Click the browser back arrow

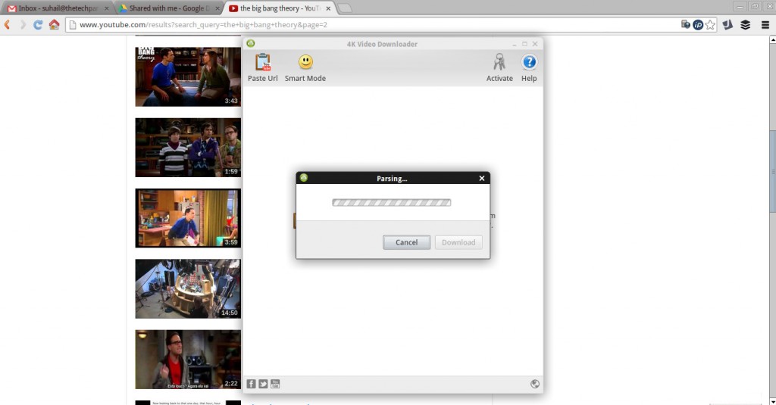[x=8, y=25]
